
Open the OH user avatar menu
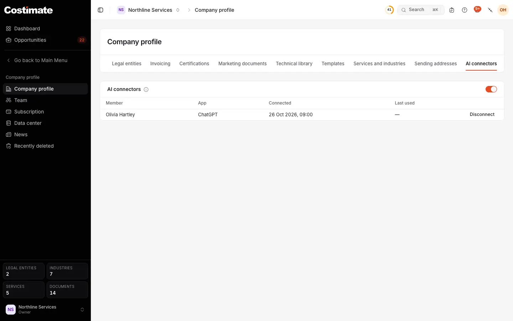[503, 10]
